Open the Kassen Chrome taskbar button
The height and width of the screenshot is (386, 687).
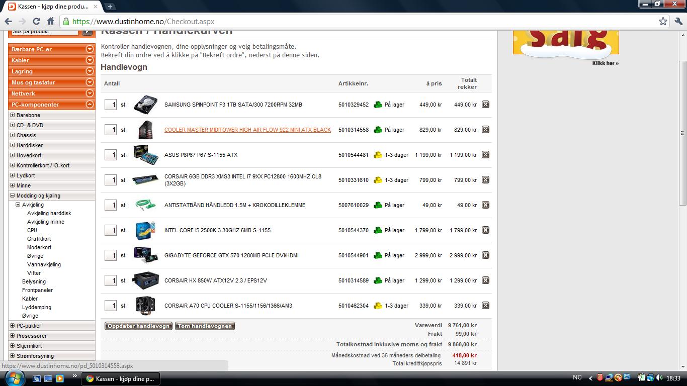(120, 378)
